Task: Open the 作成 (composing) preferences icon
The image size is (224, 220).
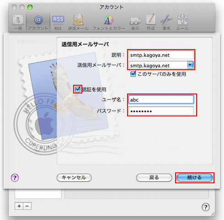Action: click(x=151, y=22)
